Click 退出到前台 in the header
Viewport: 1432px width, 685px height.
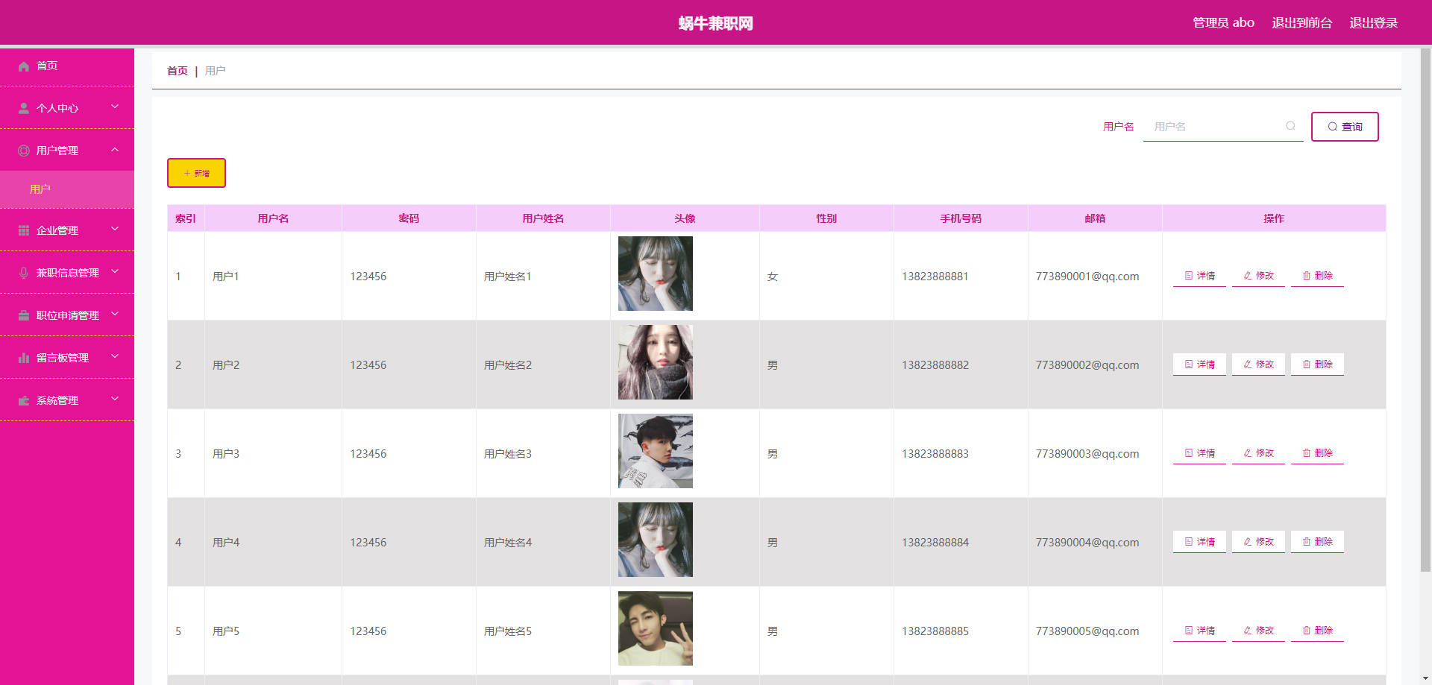tap(1301, 23)
